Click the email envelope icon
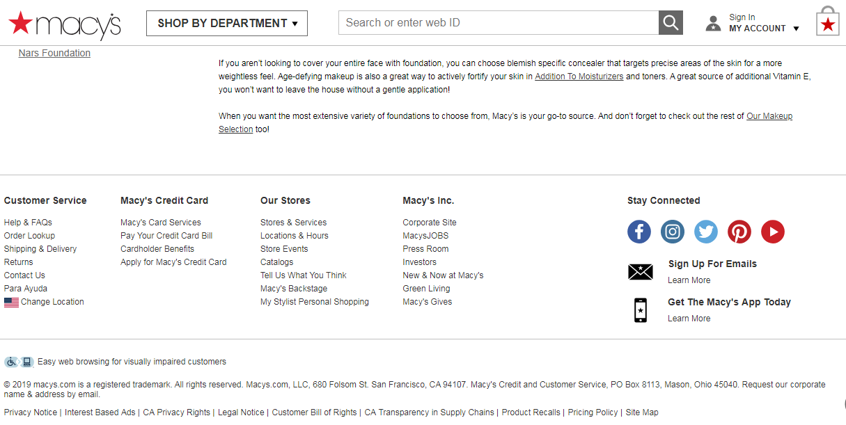The height and width of the screenshot is (425, 846). (641, 272)
